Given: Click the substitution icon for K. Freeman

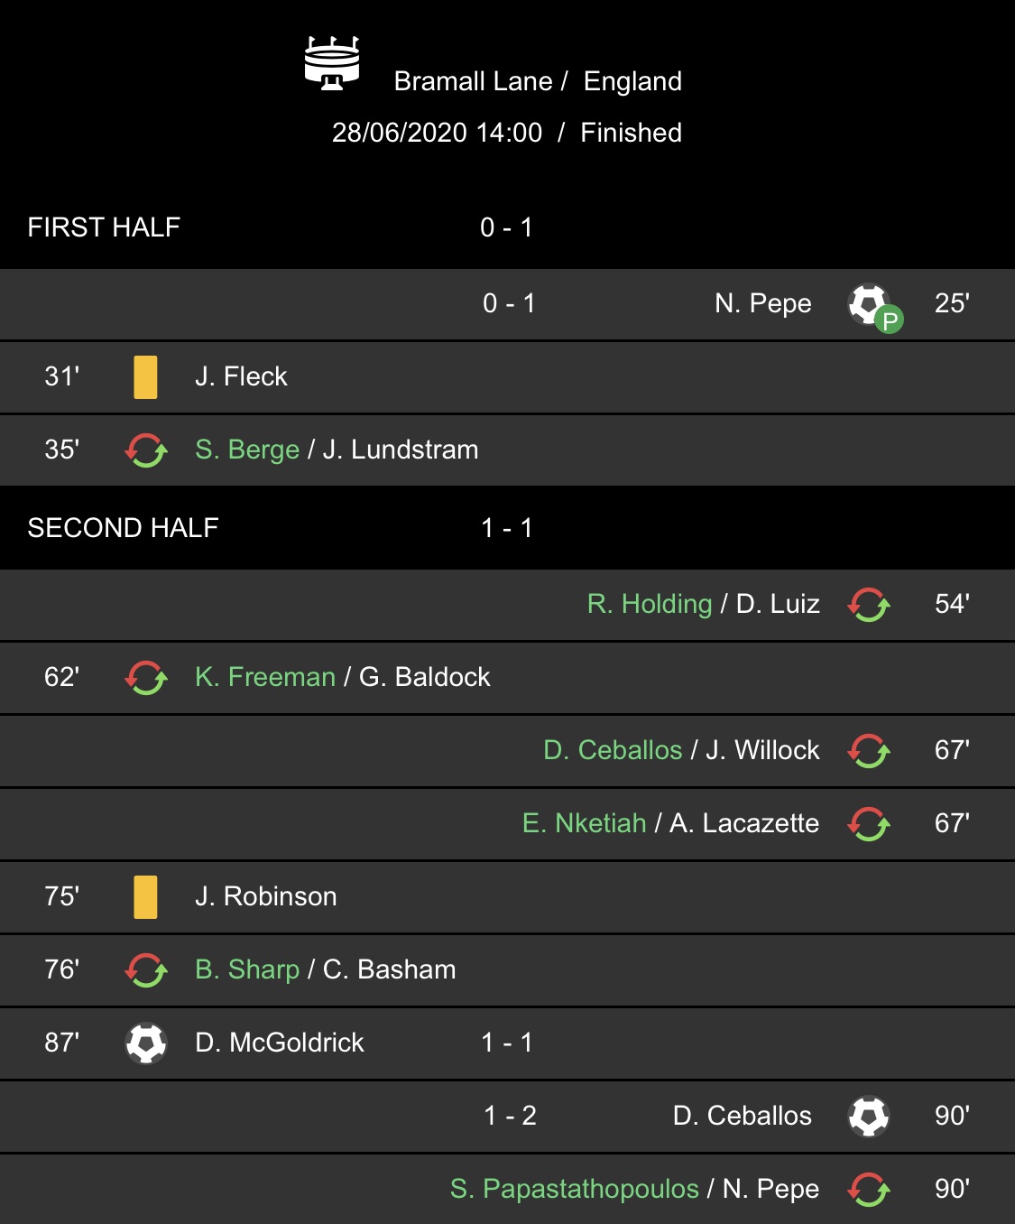Looking at the screenshot, I should tap(145, 677).
